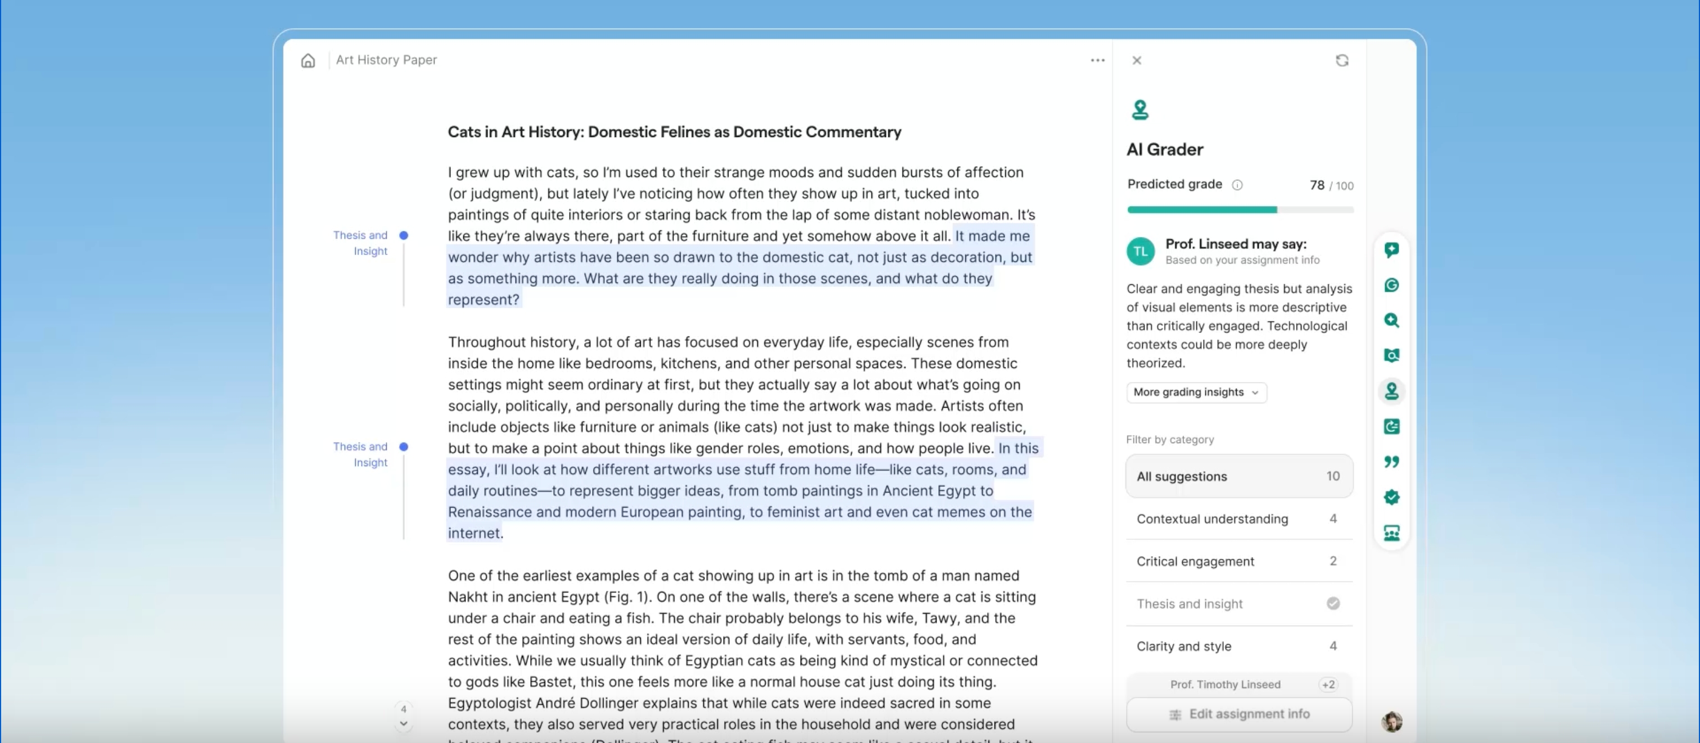Open the audience reader reactions icon
The image size is (1700, 743).
point(1391,533)
